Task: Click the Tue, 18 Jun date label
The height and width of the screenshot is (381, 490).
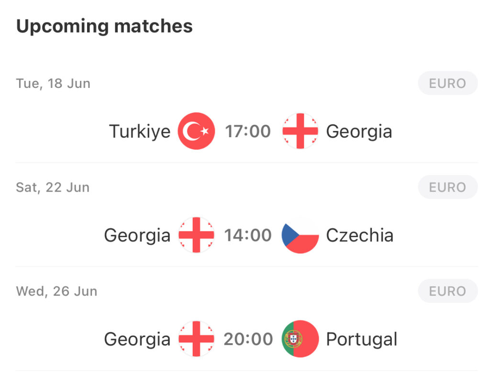Action: (53, 84)
